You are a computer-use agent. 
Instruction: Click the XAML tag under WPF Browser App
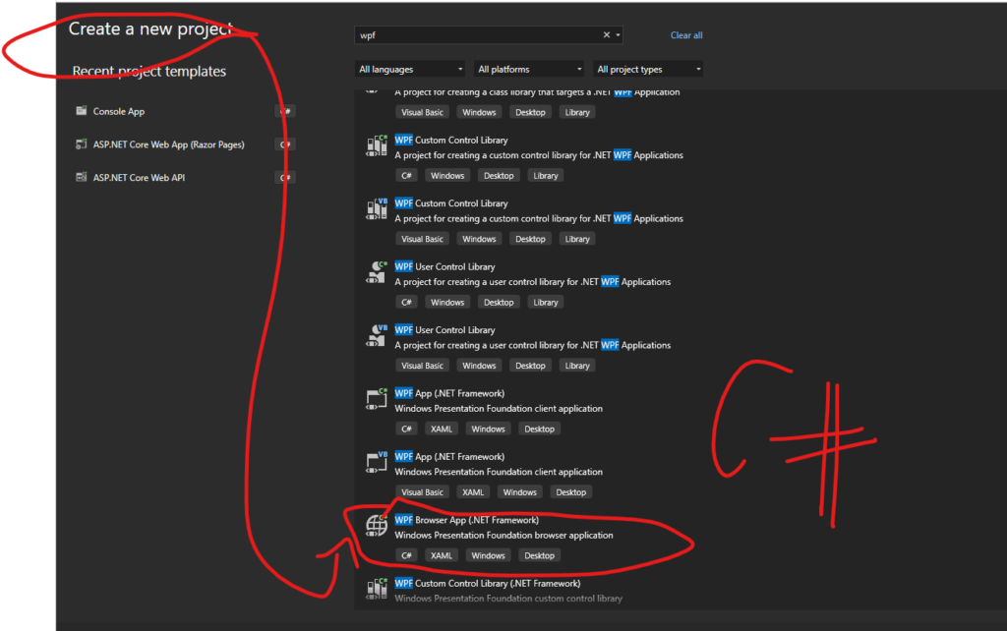coord(442,555)
